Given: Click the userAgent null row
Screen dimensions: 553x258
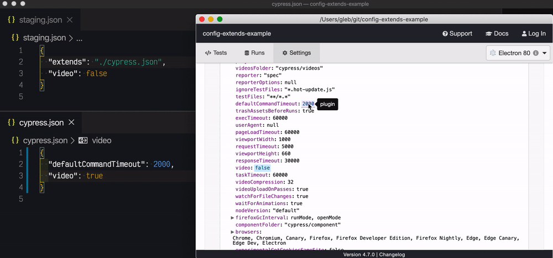Looking at the screenshot, I should (257, 125).
